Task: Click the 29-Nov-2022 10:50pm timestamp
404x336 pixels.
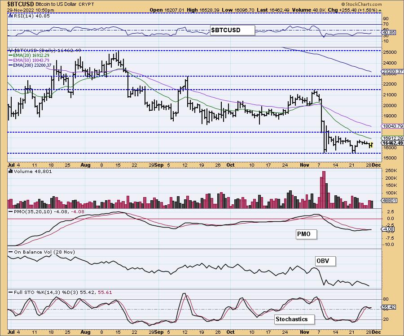Action: pos(31,10)
